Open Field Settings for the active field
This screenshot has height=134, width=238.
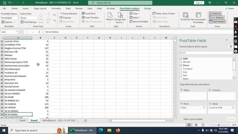click(29, 22)
